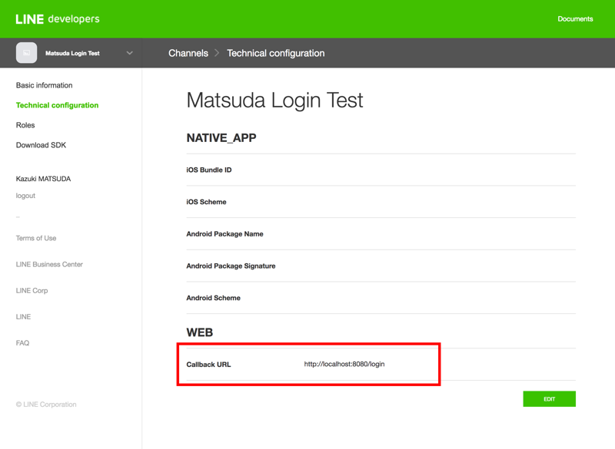
Task: Click the Kazuki MATSUDA user name
Action: coord(43,179)
